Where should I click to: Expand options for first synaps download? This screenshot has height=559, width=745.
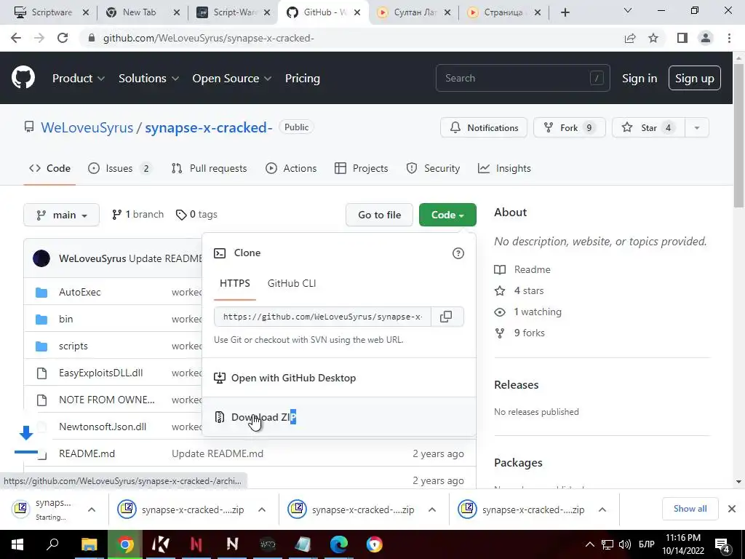(x=92, y=510)
